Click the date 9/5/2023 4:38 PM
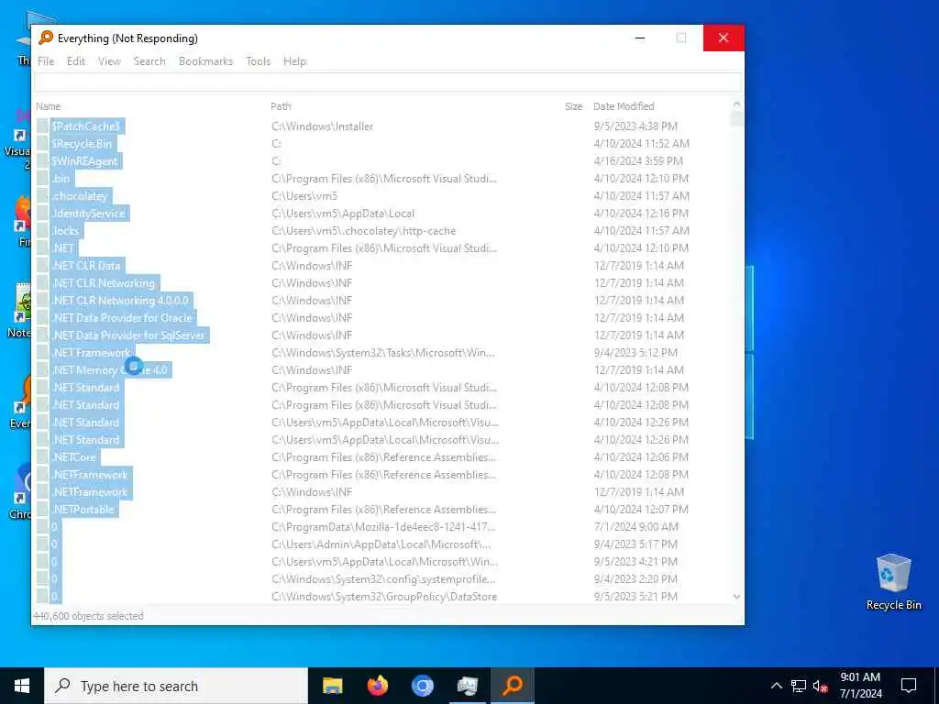Image resolution: width=939 pixels, height=704 pixels. [635, 126]
